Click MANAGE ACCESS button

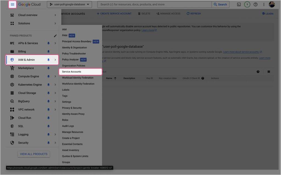(168, 14)
